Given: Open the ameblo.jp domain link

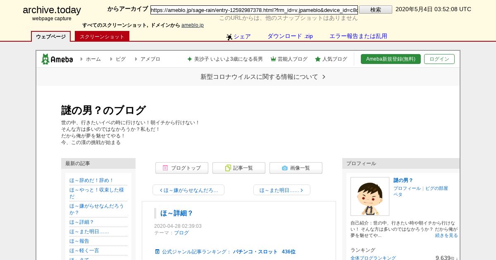Looking at the screenshot, I should pyautogui.click(x=193, y=25).
